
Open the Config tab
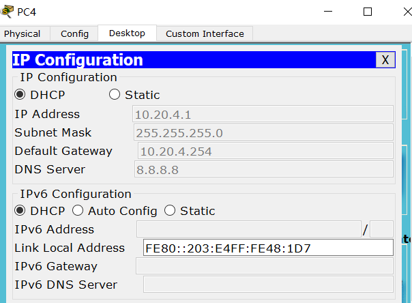point(74,33)
